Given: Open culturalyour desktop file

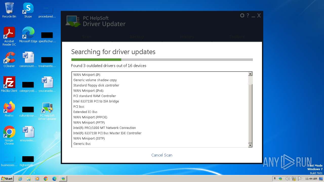Looking at the screenshot, I should 28,111.
